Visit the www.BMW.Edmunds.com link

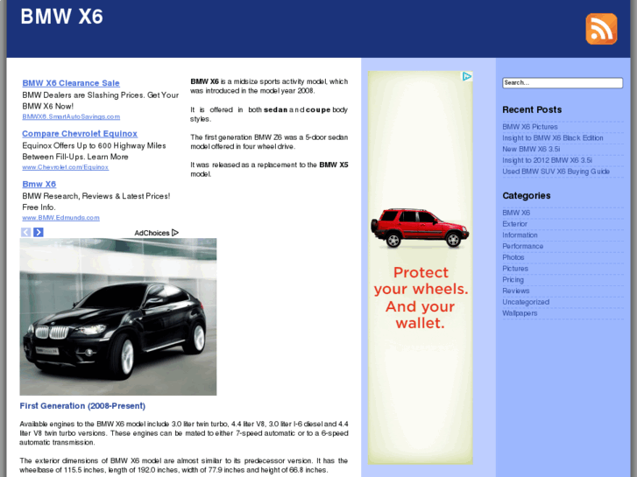coord(61,218)
